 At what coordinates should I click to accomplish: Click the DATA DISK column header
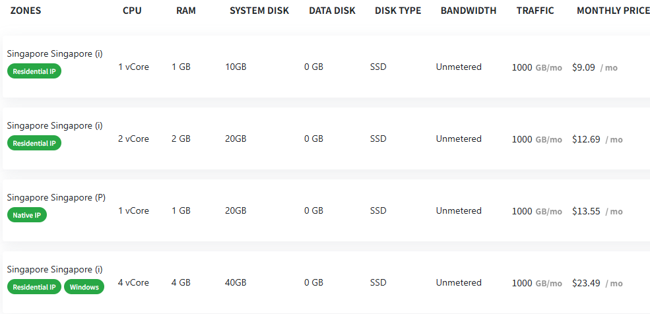(x=332, y=11)
